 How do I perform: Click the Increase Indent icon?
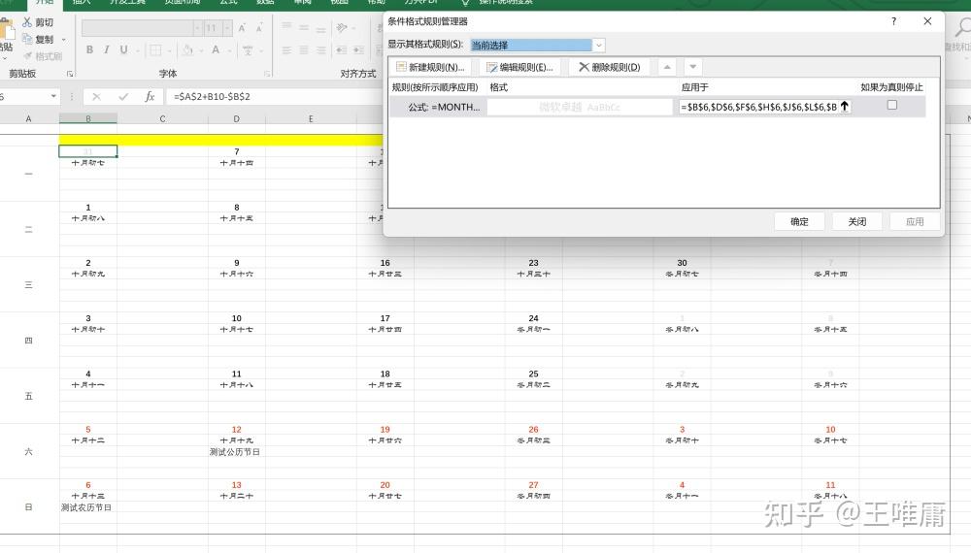tap(358, 50)
